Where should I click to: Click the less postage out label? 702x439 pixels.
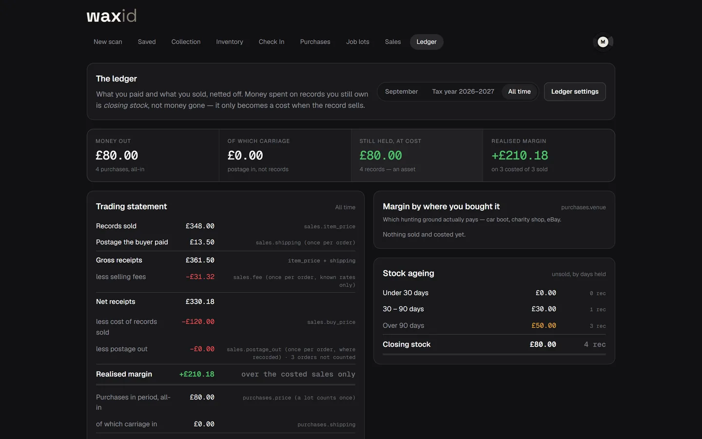[x=122, y=349]
